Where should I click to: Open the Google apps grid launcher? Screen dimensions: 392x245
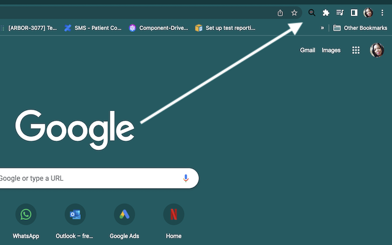tap(356, 50)
